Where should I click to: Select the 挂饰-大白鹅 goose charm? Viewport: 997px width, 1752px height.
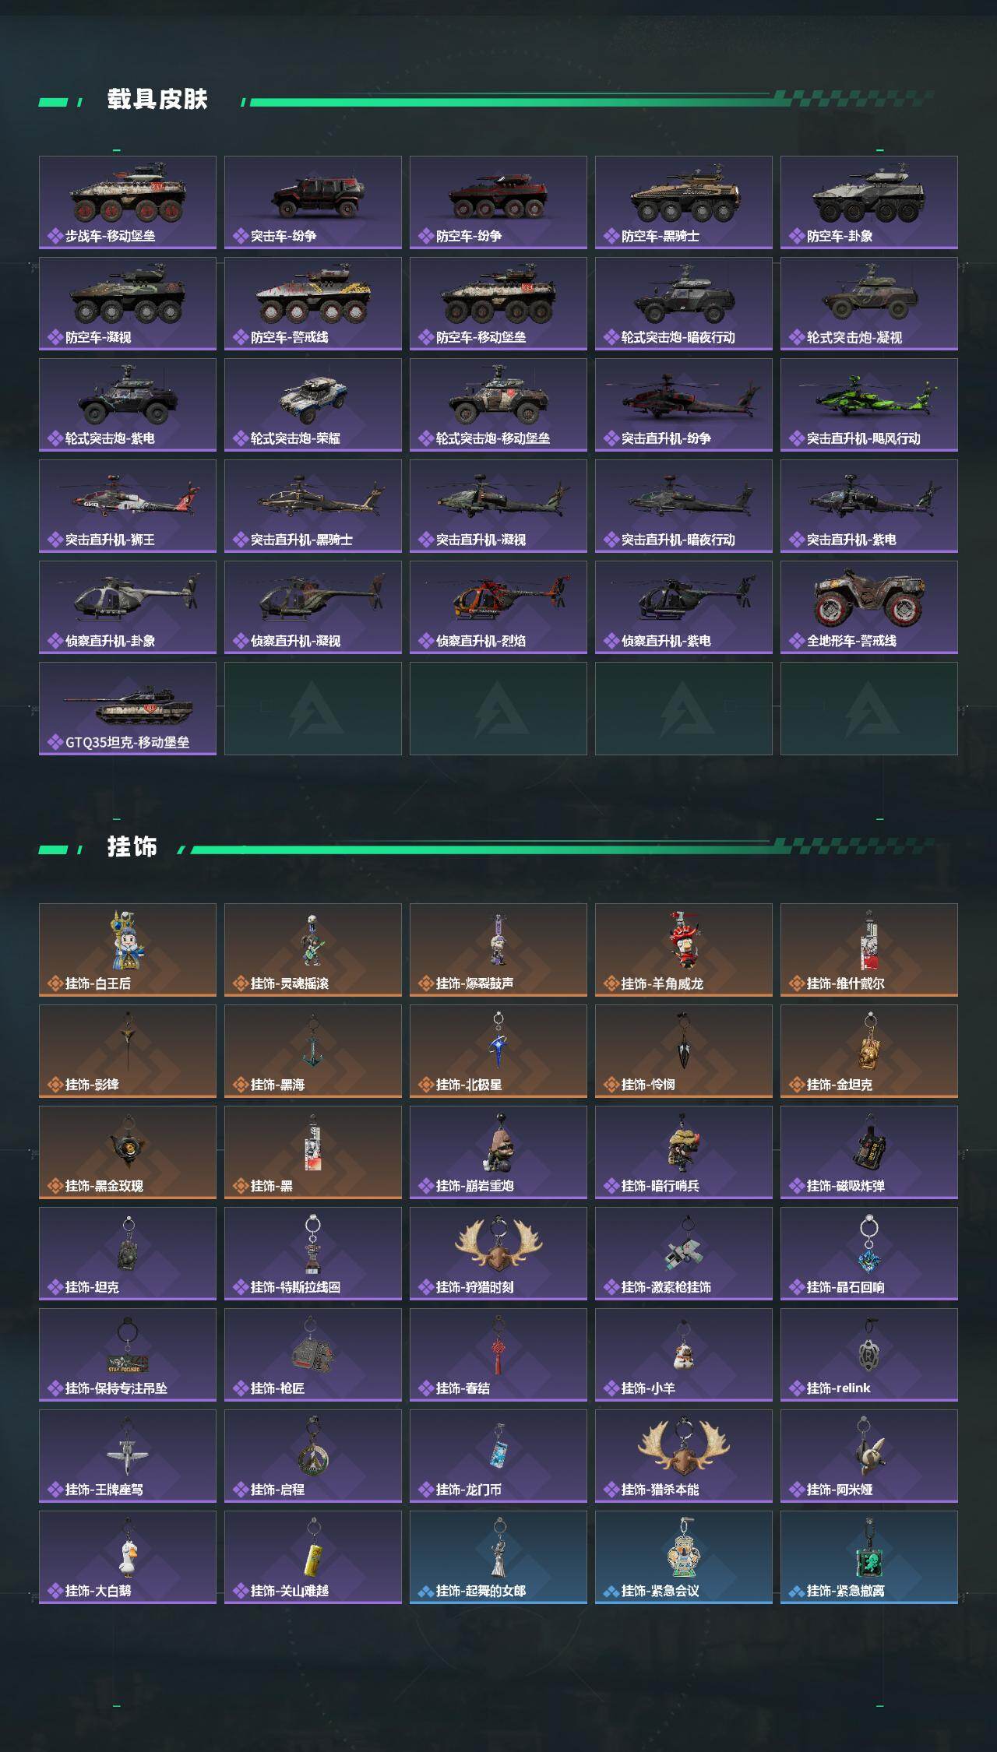click(128, 1557)
